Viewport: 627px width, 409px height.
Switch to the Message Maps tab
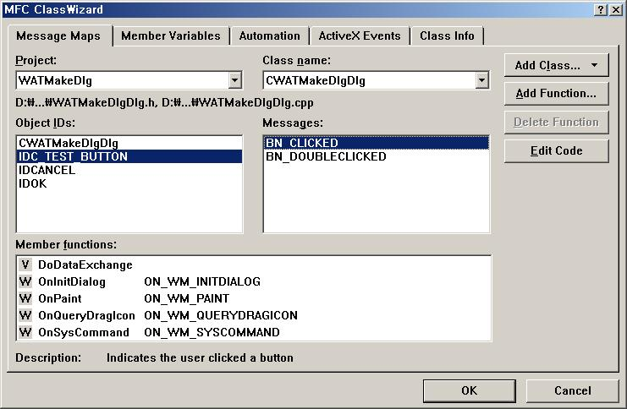click(58, 36)
